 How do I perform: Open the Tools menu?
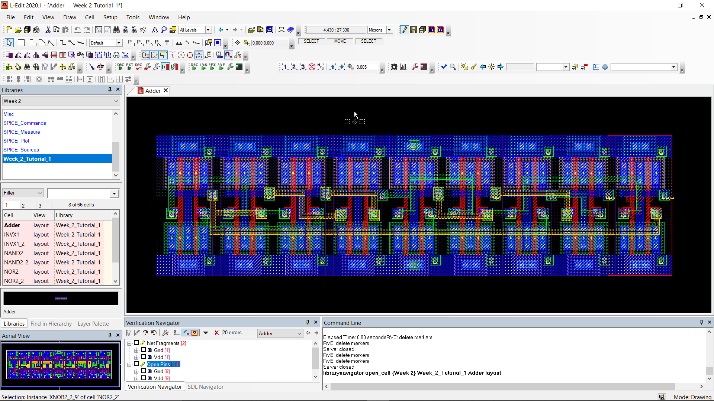(133, 17)
